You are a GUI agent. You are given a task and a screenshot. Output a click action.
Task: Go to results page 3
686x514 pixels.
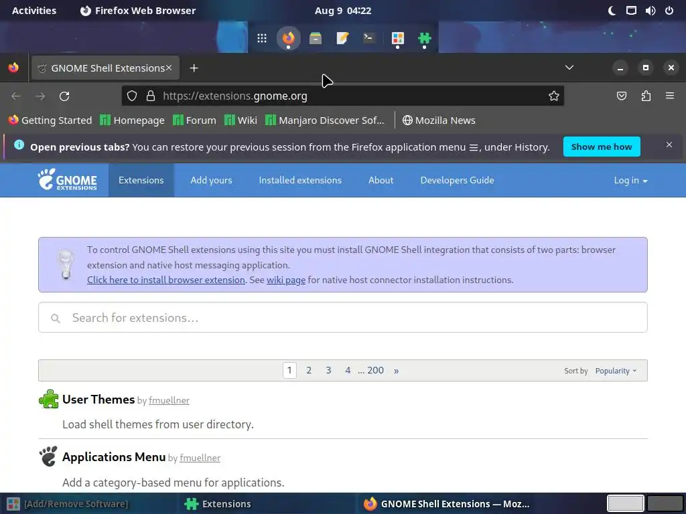tap(328, 370)
